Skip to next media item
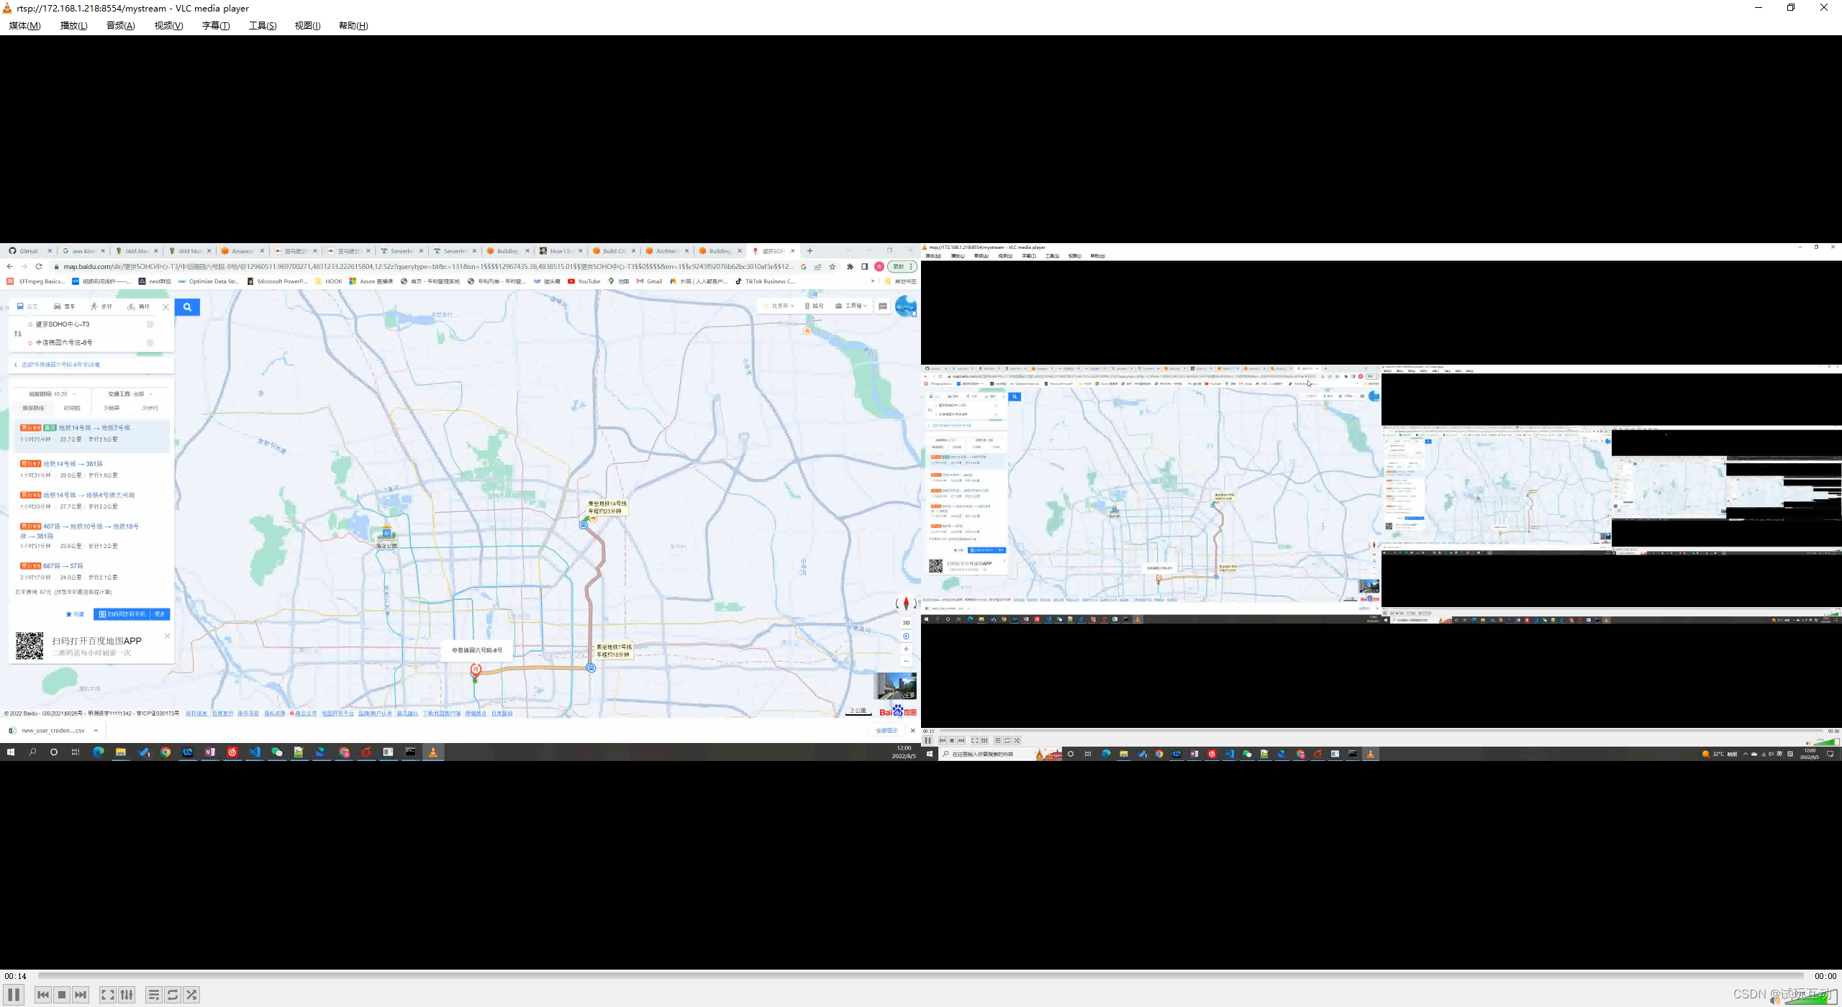This screenshot has width=1842, height=1007. click(81, 995)
